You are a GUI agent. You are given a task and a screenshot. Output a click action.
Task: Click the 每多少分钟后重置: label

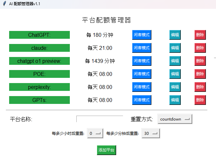pos(122,133)
